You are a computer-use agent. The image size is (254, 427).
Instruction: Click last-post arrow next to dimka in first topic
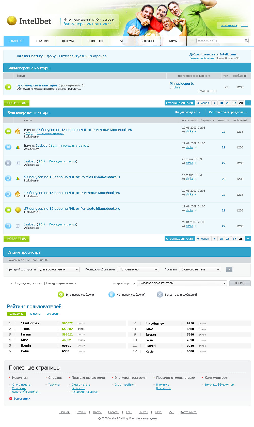point(195,132)
